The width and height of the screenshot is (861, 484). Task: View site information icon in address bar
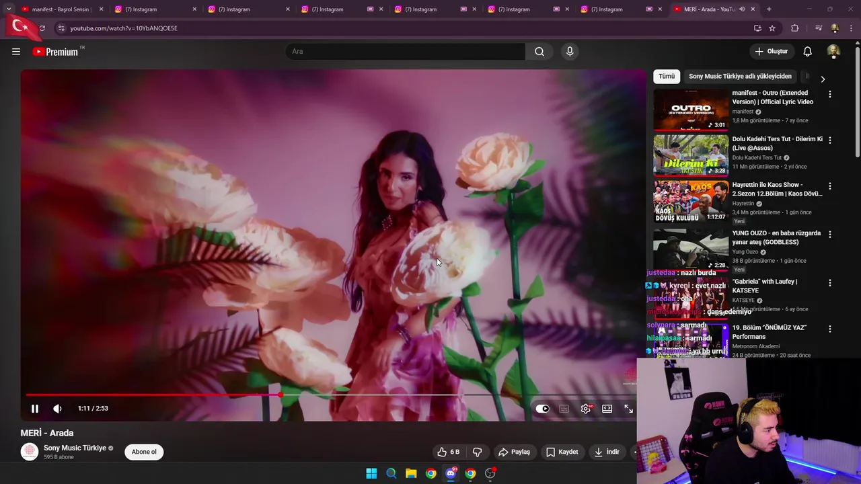click(x=61, y=28)
